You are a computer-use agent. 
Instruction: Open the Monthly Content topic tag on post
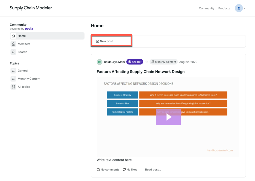[163, 62]
